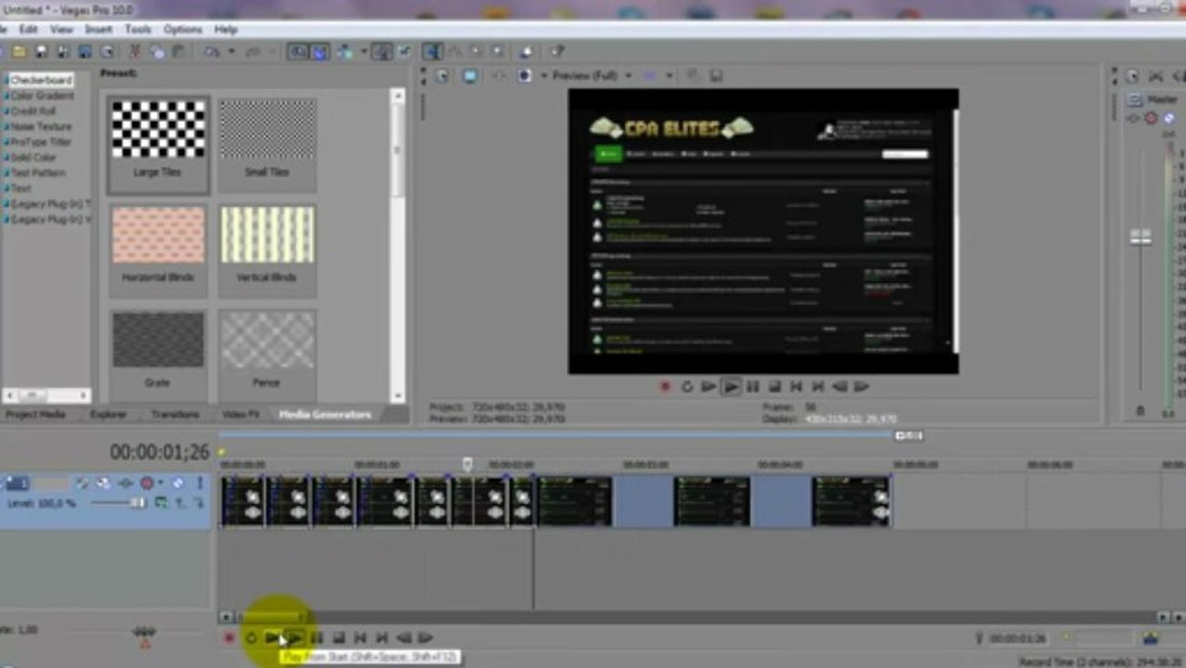Open the Tools menu
Screen dimensions: 1186x668
pos(138,30)
